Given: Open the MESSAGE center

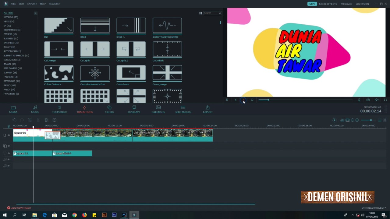Looking at the screenshot, I should click(x=346, y=4).
